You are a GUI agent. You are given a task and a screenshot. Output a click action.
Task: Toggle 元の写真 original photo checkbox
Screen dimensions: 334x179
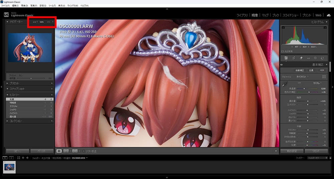pyautogui.click(x=283, y=51)
